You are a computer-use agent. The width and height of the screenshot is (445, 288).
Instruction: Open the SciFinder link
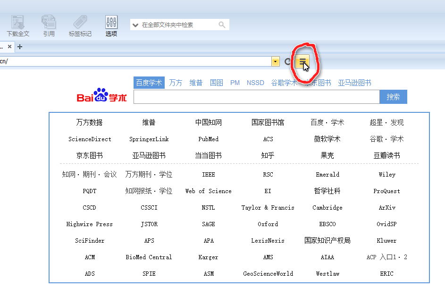[x=90, y=241]
